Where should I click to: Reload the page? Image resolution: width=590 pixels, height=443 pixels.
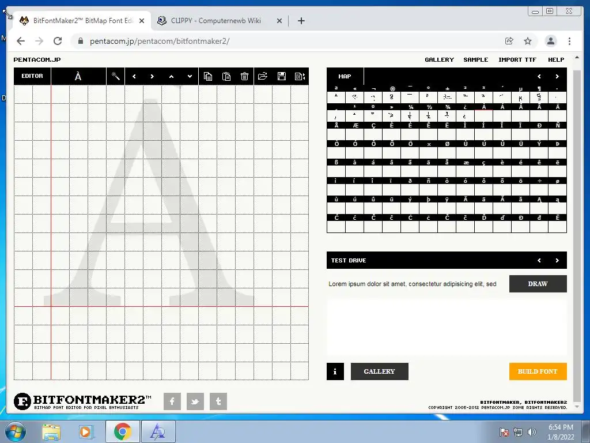58,41
